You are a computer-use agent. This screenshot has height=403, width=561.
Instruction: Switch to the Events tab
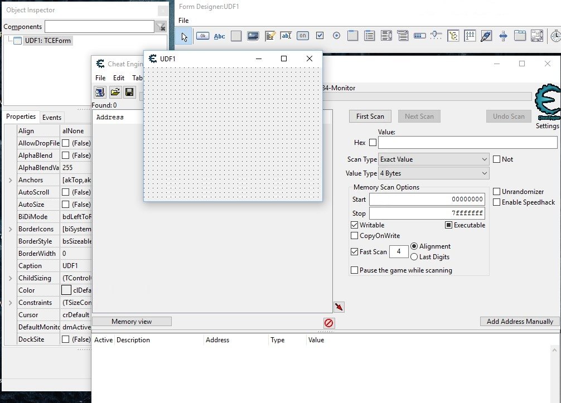click(x=52, y=117)
